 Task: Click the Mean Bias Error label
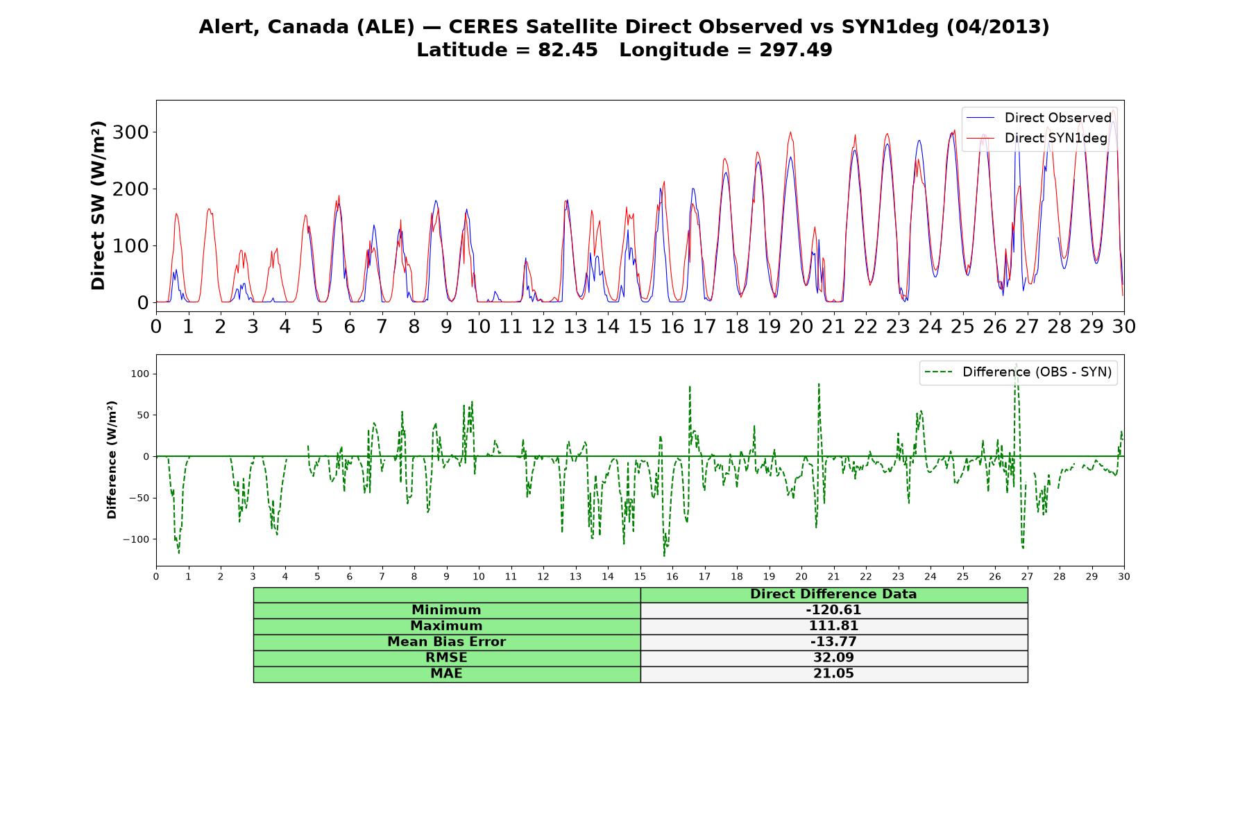click(446, 642)
